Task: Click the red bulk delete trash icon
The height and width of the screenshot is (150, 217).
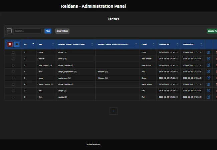Action: (10, 44)
